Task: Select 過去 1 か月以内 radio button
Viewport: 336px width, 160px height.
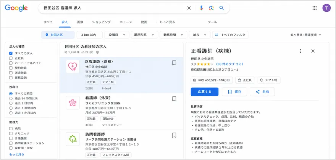Action: click(11, 113)
